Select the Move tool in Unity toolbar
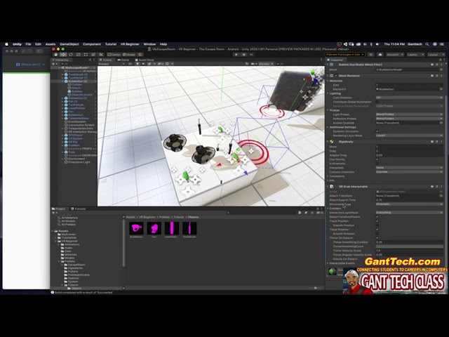The image size is (449, 337). tap(63, 55)
